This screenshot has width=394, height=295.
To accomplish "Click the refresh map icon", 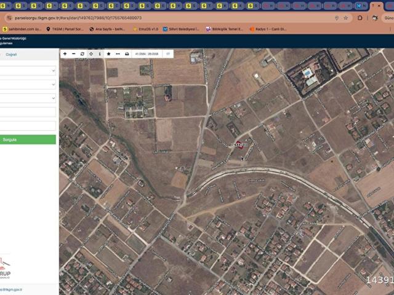I will [x=82, y=54].
